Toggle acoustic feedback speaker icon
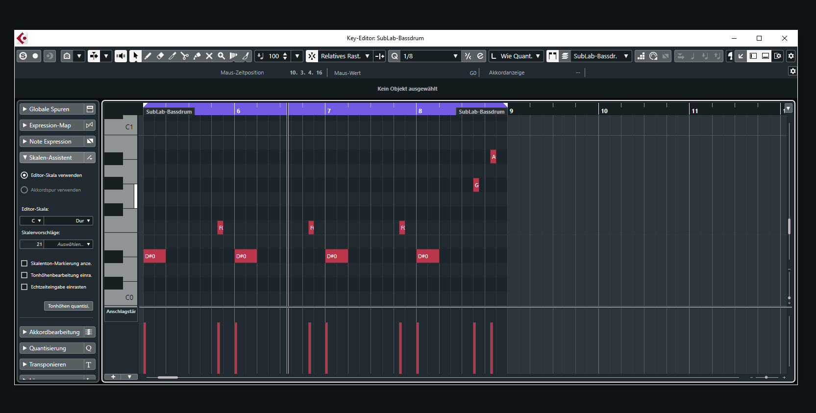816x413 pixels. 121,56
